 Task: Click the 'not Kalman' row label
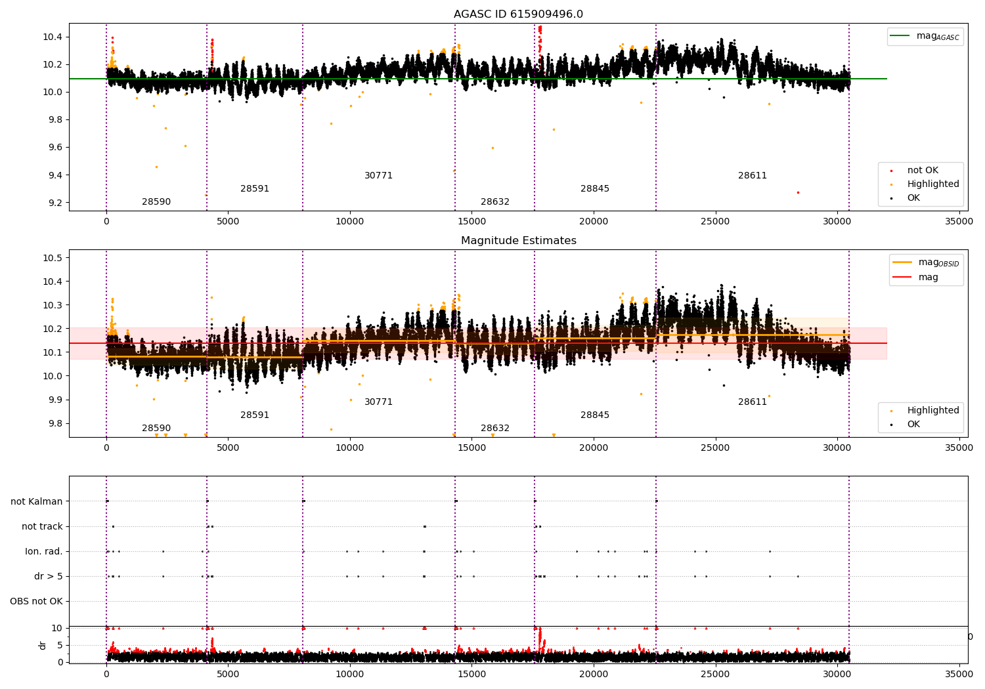[37, 501]
